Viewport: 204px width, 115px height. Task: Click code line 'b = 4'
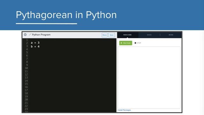coord(35,47)
